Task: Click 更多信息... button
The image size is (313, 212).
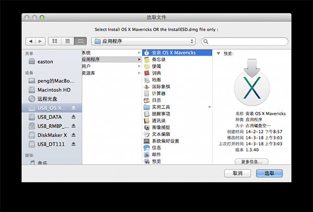Action: click(251, 162)
